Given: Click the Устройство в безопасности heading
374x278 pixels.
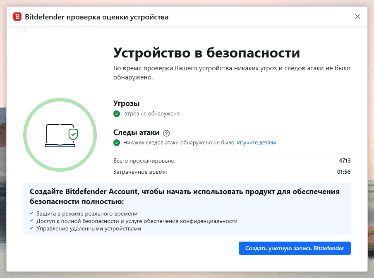Looking at the screenshot, I should coord(206,53).
